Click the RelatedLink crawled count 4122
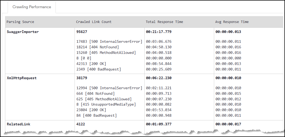 click(81, 124)
